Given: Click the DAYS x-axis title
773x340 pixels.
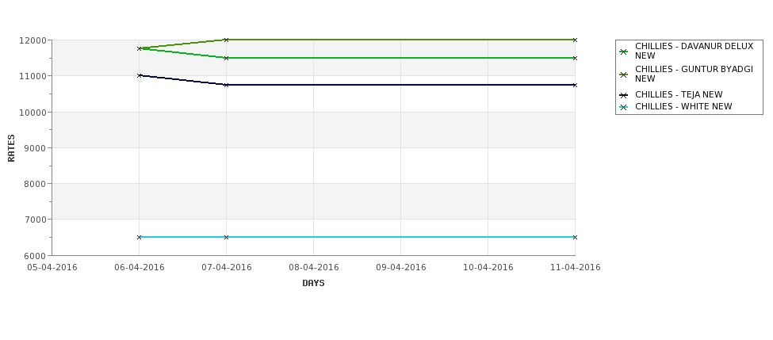Looking at the screenshot, I should [x=313, y=284].
